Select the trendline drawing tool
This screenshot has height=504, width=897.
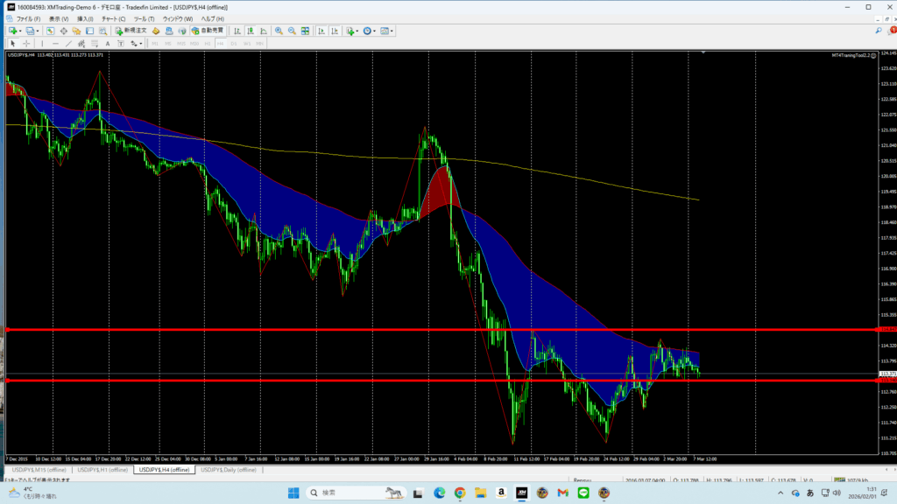pyautogui.click(x=67, y=43)
